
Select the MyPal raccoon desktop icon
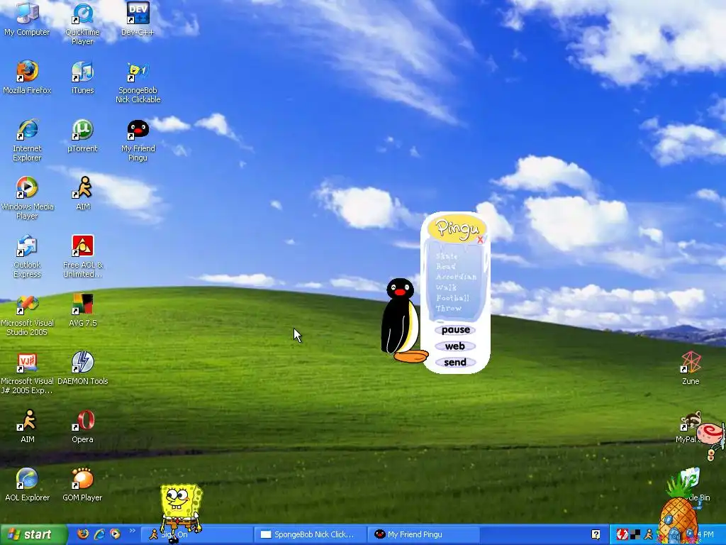point(691,426)
